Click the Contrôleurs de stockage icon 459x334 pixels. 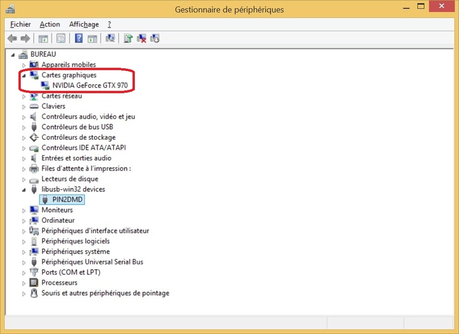coord(34,137)
